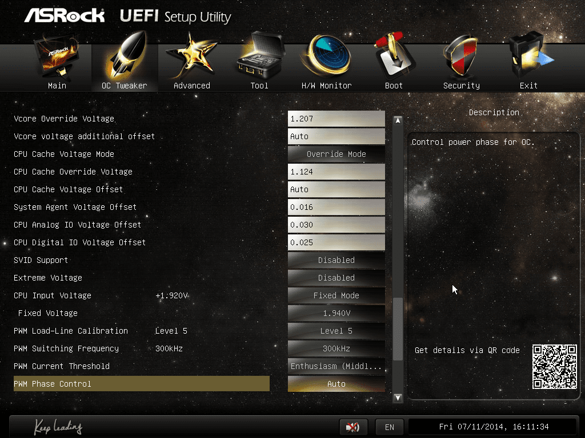
Task: Open SVID Support Disabled dropdown
Action: (x=336, y=260)
